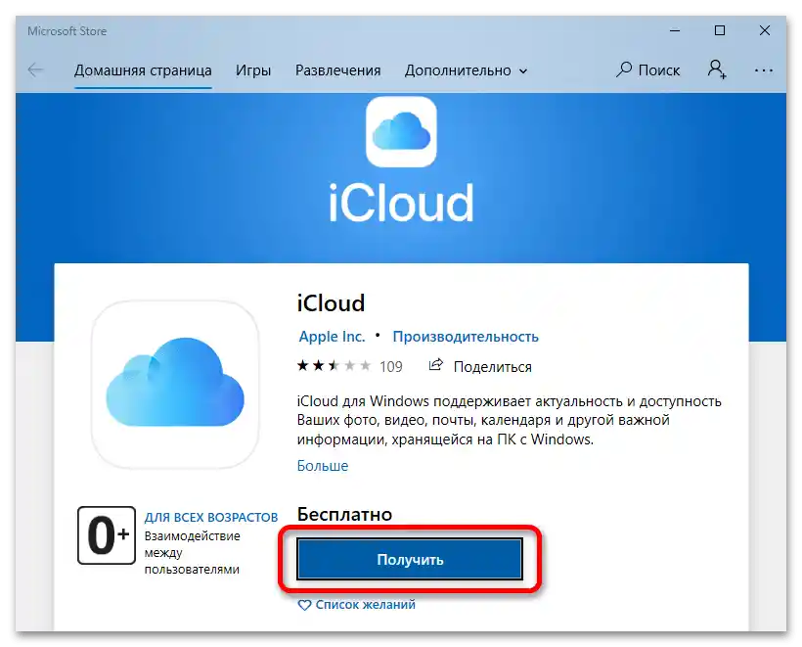Click the Получить button

click(410, 559)
